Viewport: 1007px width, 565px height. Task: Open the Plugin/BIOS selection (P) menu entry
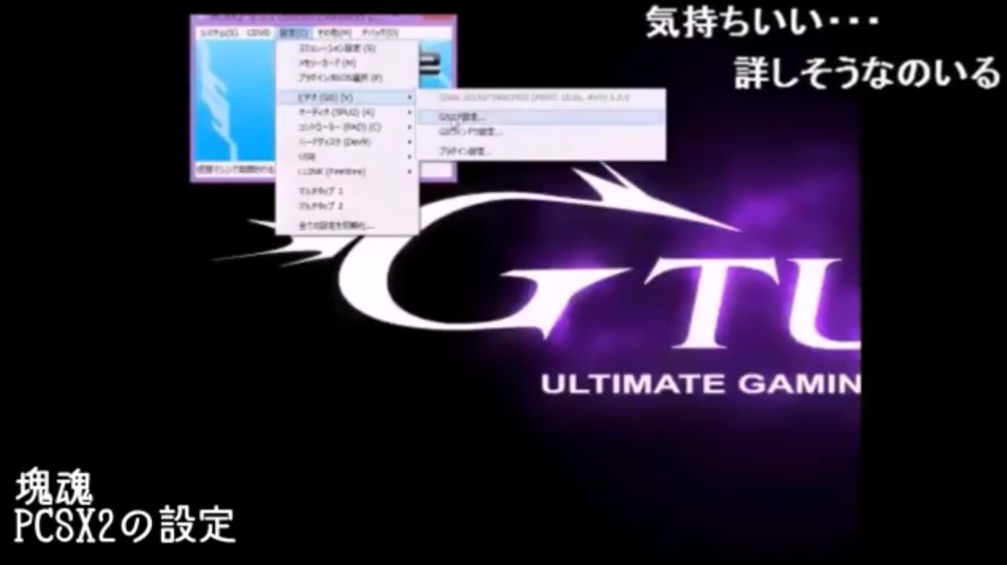coord(346,78)
